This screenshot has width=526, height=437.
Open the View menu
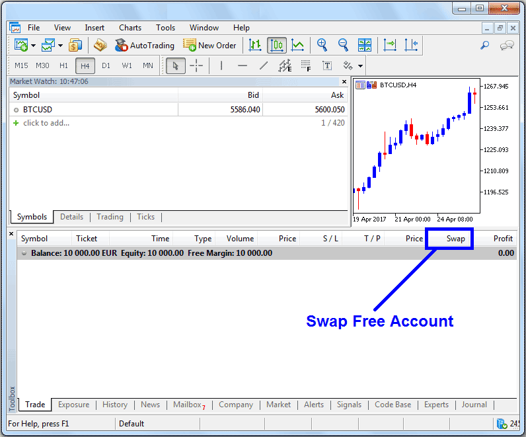point(62,28)
